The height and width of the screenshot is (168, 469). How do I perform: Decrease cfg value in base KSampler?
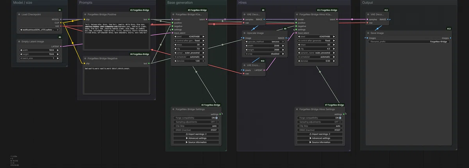(174, 49)
